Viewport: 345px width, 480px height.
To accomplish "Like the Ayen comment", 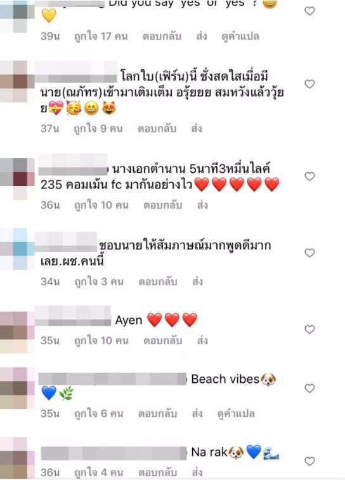I will 309,330.
